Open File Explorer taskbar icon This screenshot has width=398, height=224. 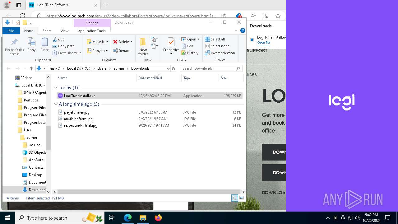point(143,218)
